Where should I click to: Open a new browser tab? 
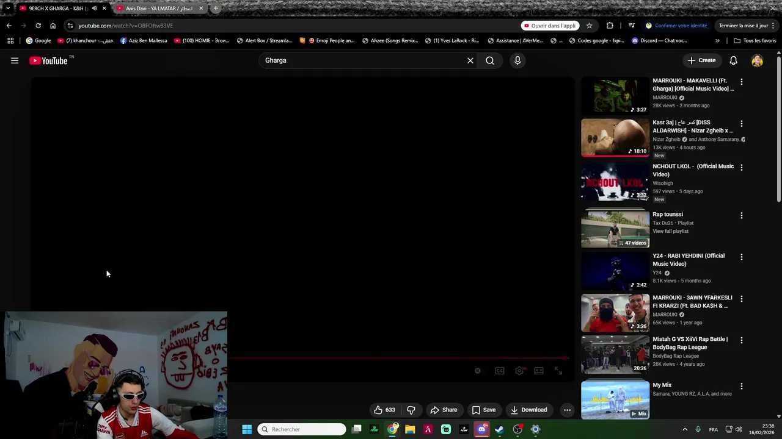coord(216,9)
